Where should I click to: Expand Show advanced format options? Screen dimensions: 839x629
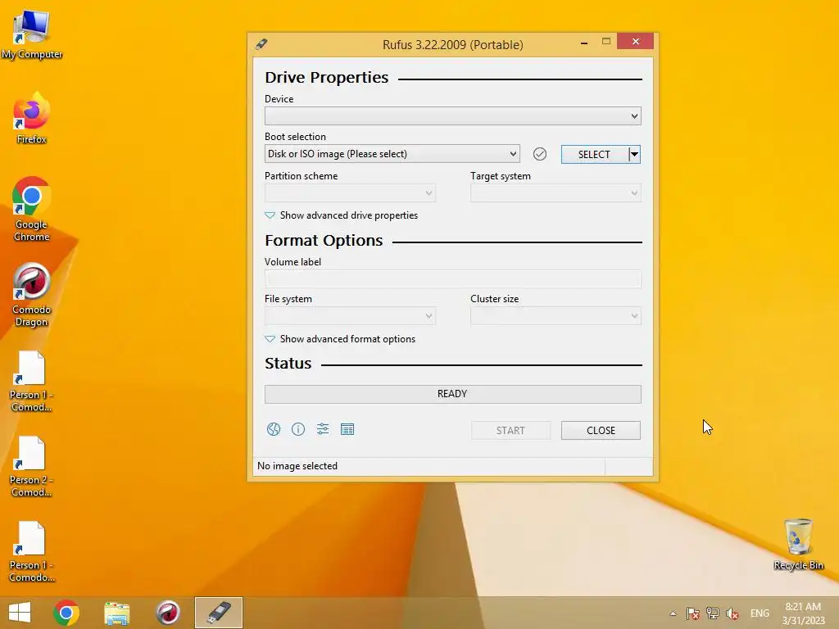340,339
